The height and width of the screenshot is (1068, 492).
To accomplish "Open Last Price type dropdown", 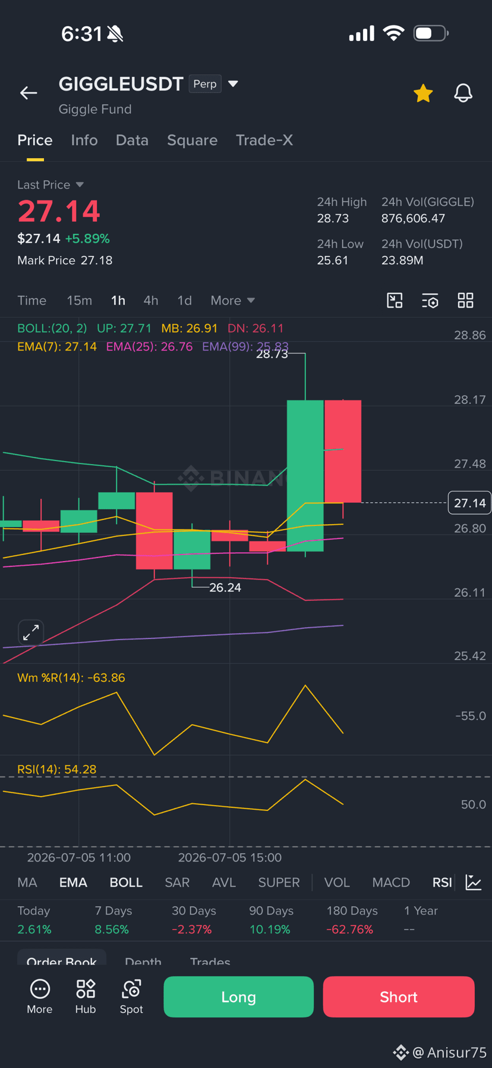I will tap(51, 185).
